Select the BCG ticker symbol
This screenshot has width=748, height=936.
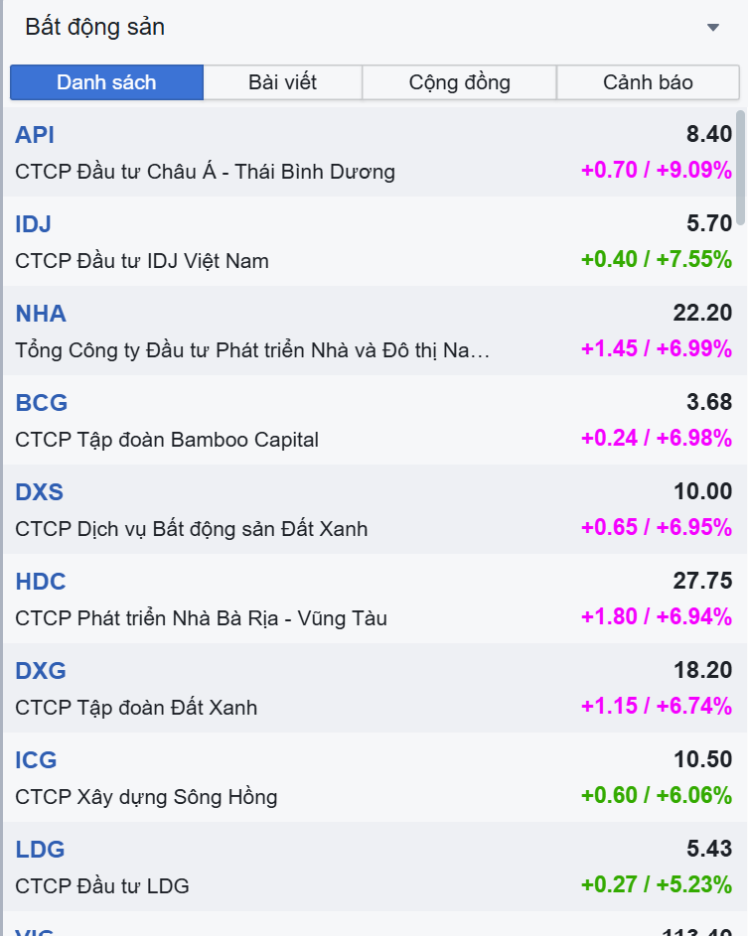point(42,403)
